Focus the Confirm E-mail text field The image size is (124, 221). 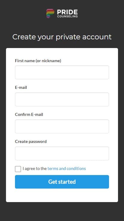click(62, 126)
